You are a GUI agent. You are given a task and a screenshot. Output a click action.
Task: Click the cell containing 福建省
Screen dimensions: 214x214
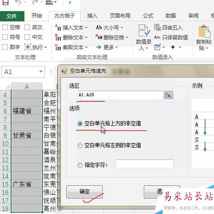[27, 111]
